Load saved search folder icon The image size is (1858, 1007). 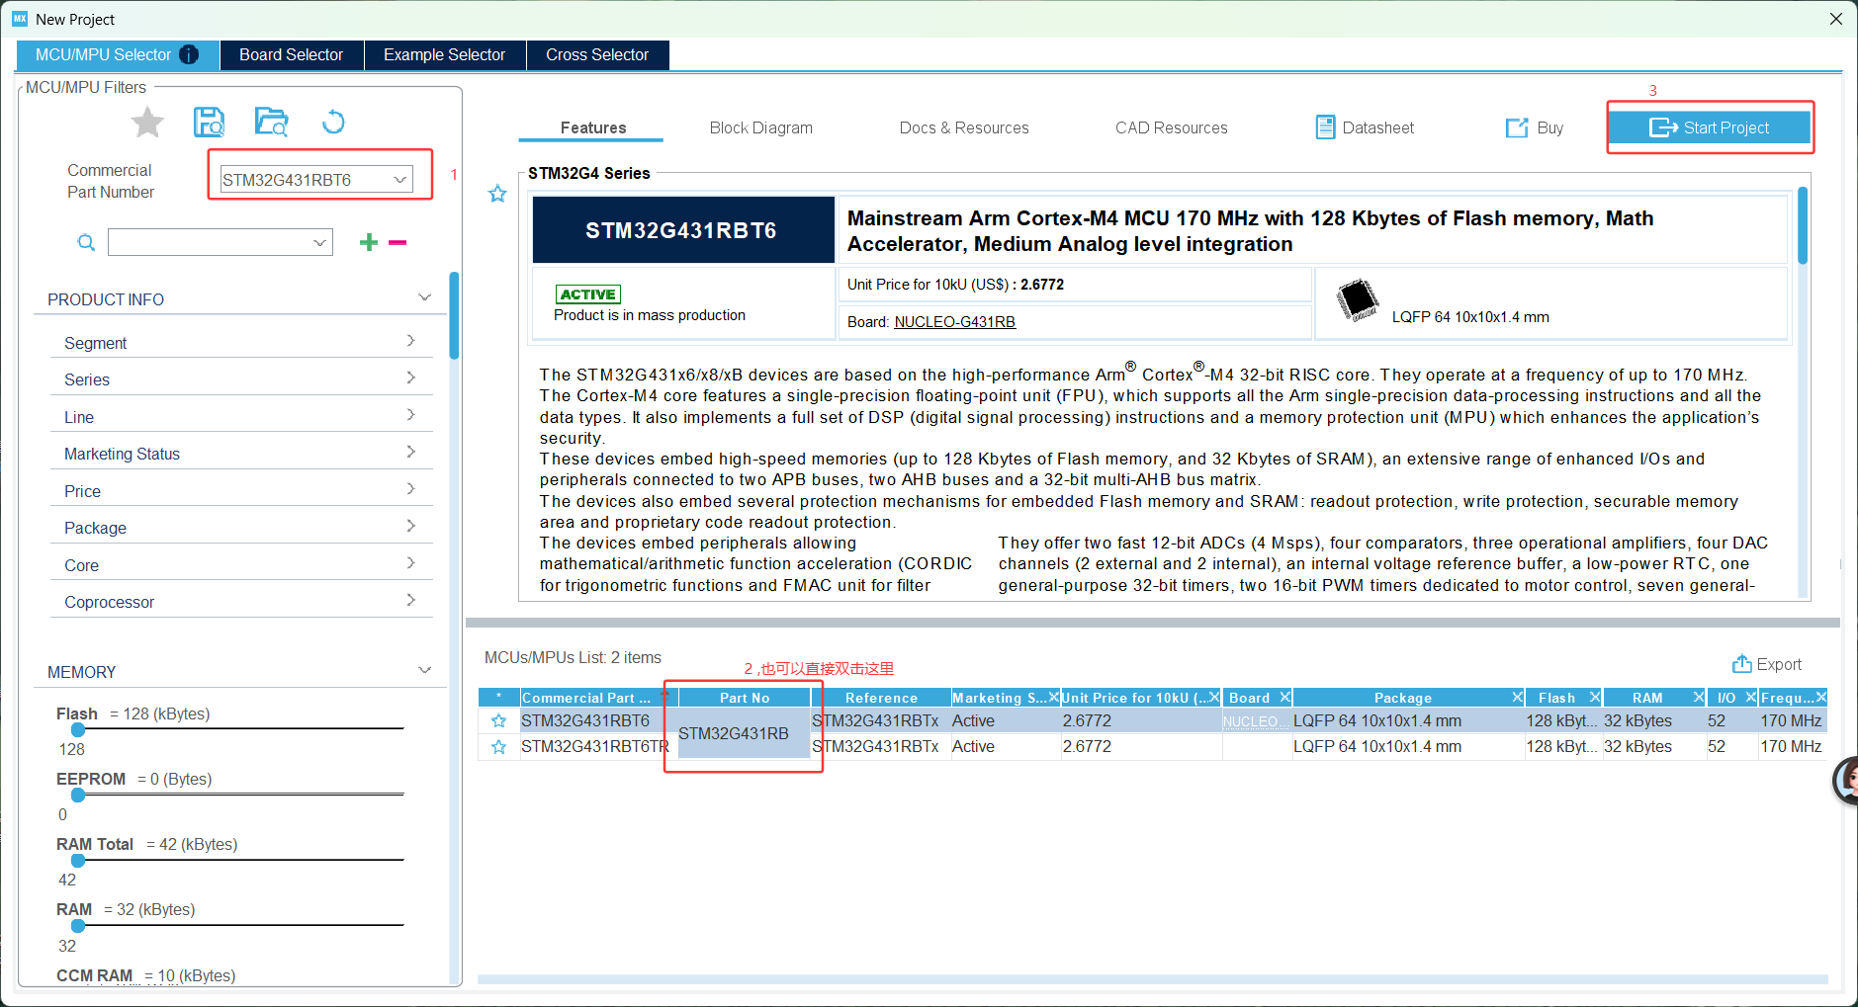click(271, 123)
